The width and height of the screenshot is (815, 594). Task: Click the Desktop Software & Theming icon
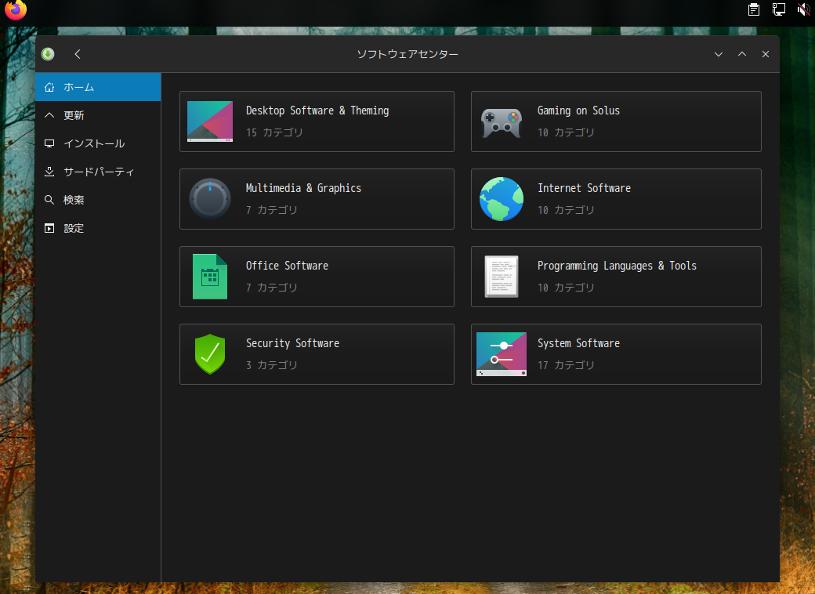(x=209, y=121)
